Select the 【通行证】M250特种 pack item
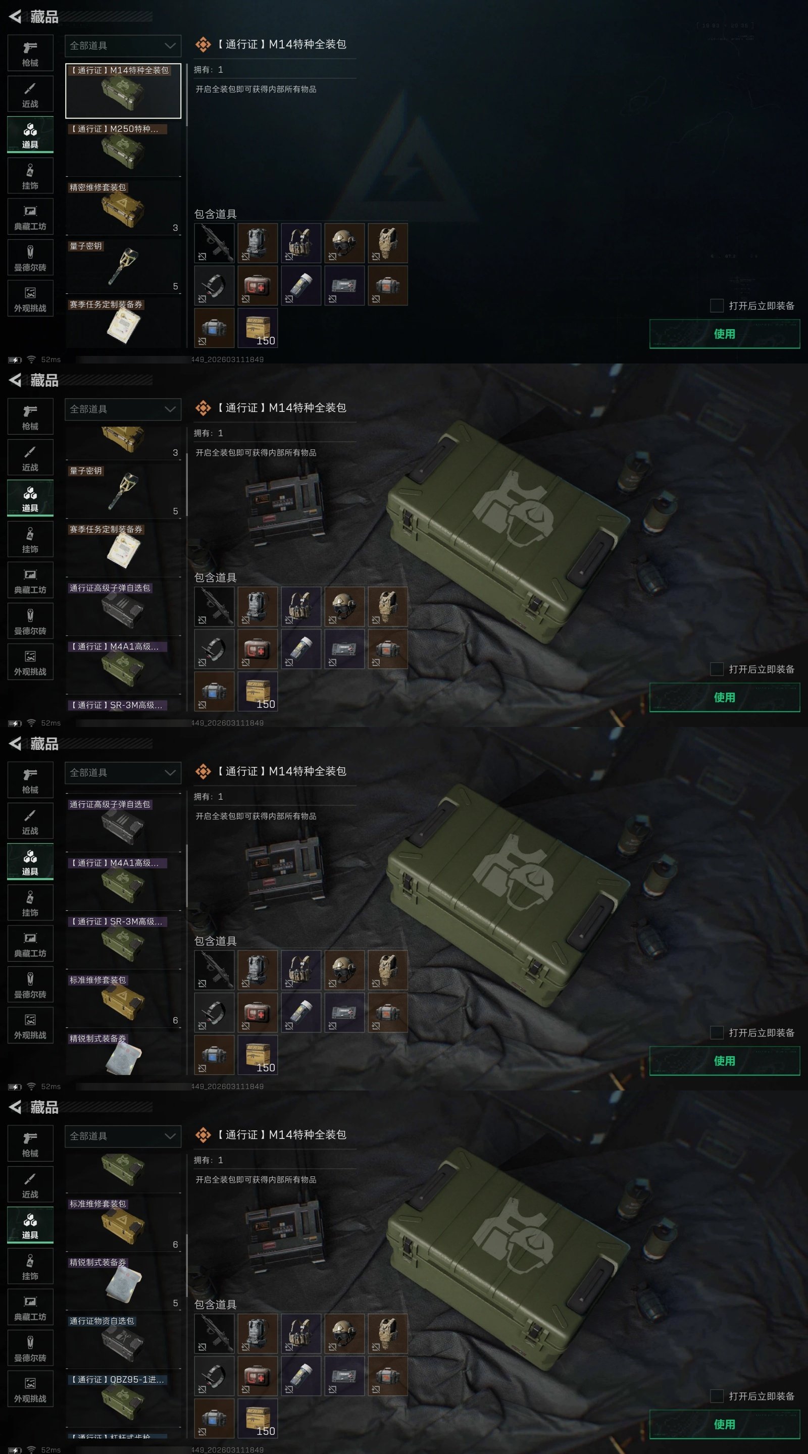Viewport: 808px width, 1454px height. point(123,149)
